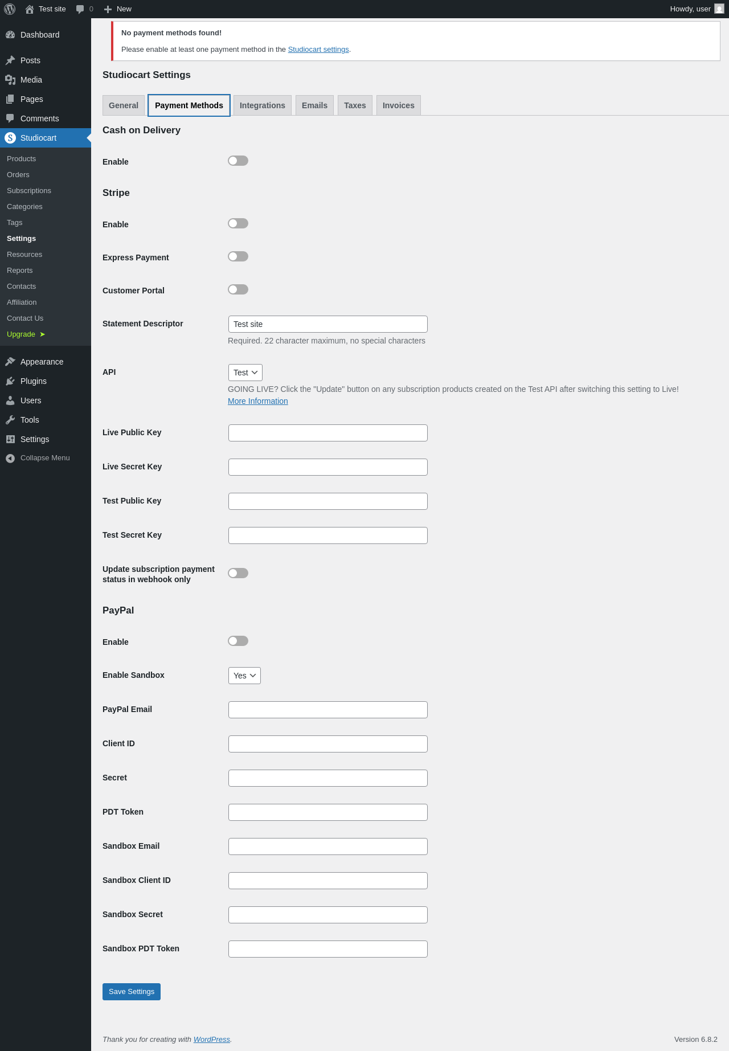Open the Stripe API mode dropdown
This screenshot has width=729, height=1051.
tap(245, 373)
